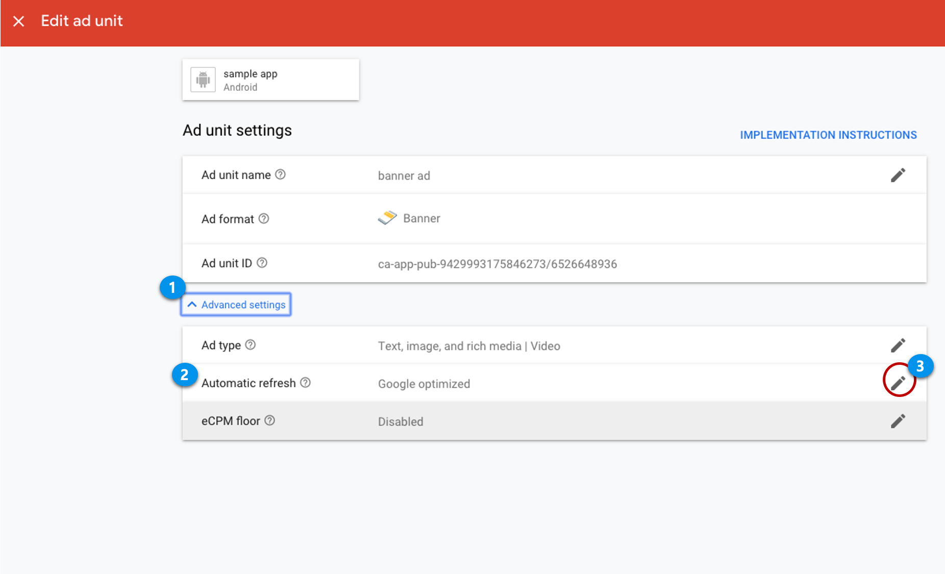Close the Edit ad unit dialog
The width and height of the screenshot is (945, 574).
[19, 21]
